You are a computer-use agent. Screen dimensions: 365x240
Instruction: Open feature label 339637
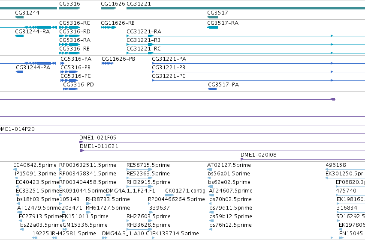coord(160,208)
